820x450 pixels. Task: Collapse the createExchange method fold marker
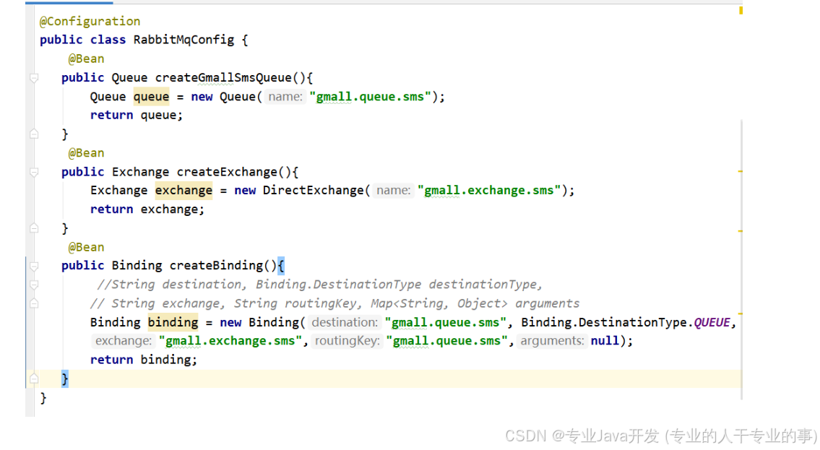(34, 173)
